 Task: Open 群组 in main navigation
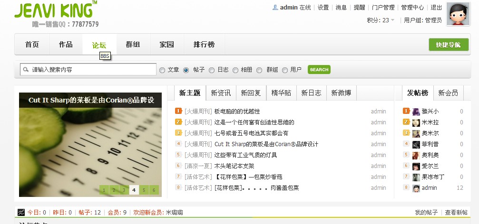pos(133,45)
